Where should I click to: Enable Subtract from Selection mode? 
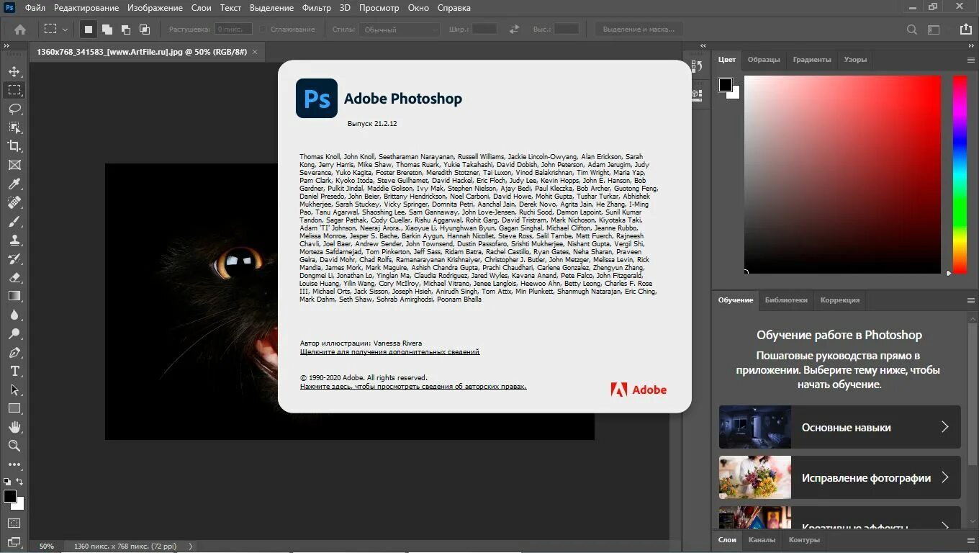(x=126, y=30)
